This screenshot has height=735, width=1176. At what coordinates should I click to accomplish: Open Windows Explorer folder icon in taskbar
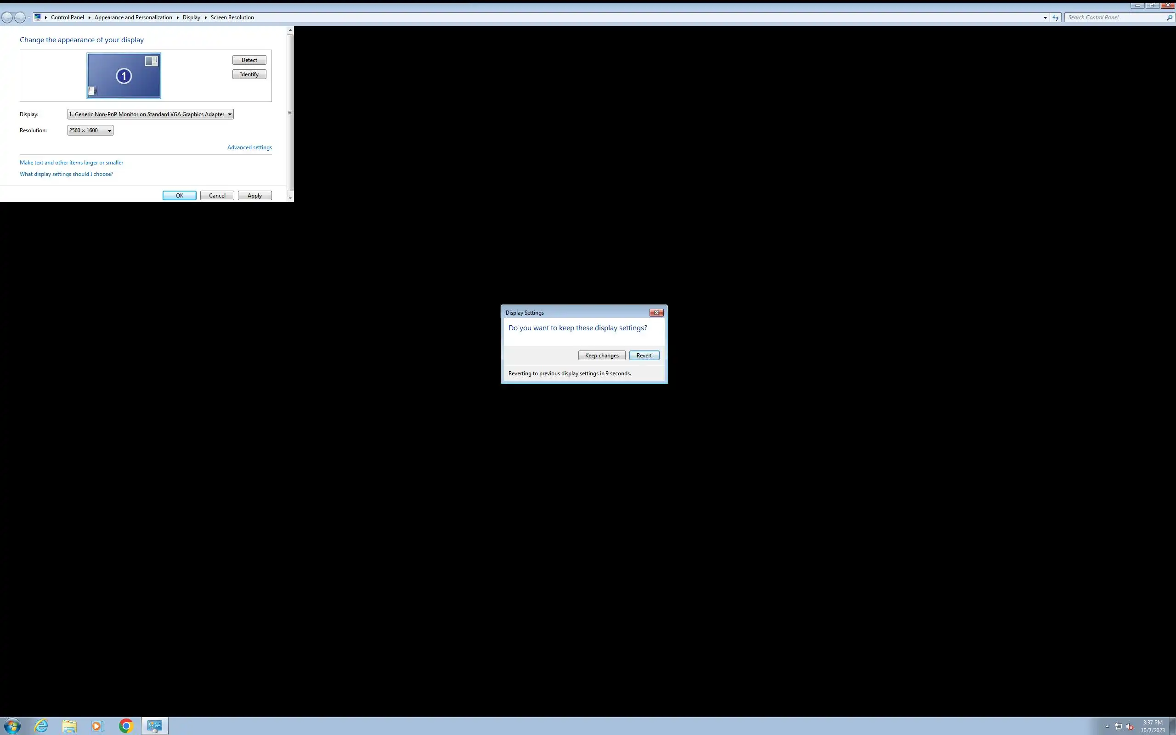69,726
